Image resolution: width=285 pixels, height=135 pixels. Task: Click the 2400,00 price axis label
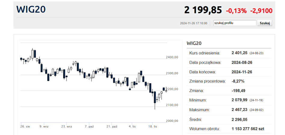click(172, 57)
